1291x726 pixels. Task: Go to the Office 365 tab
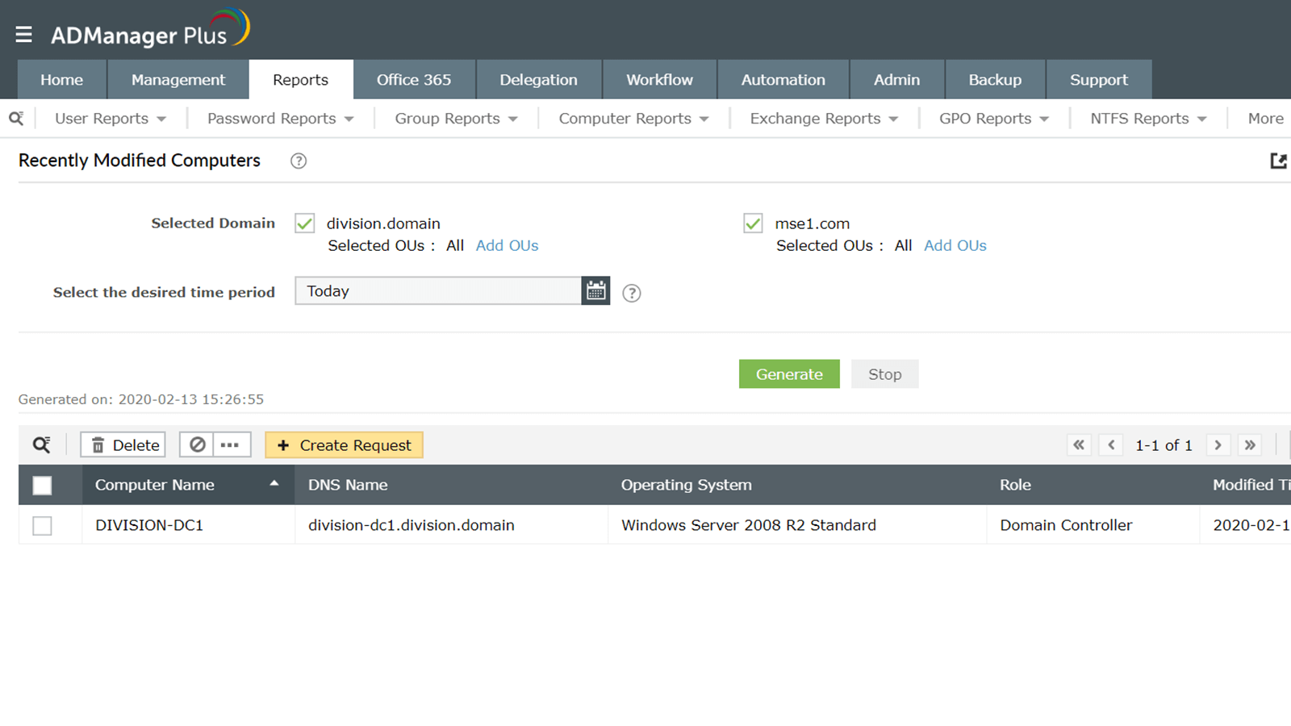pyautogui.click(x=414, y=80)
